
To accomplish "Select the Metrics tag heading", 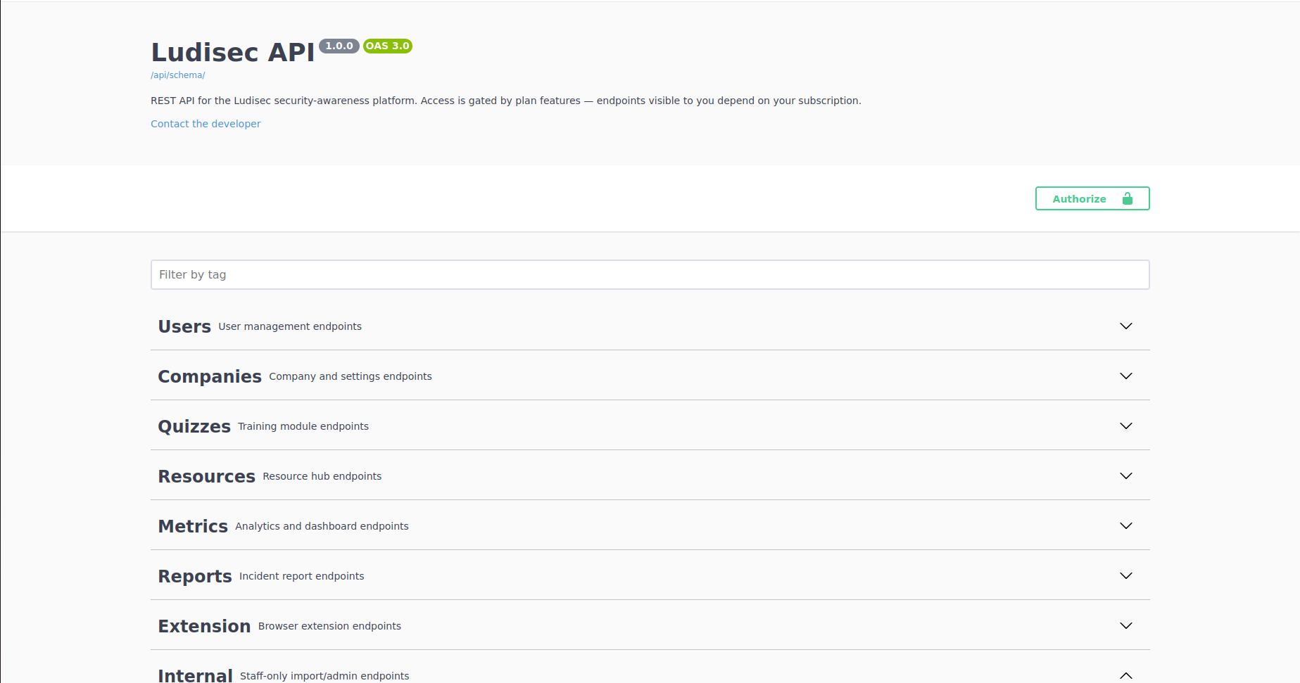I will [x=193, y=526].
